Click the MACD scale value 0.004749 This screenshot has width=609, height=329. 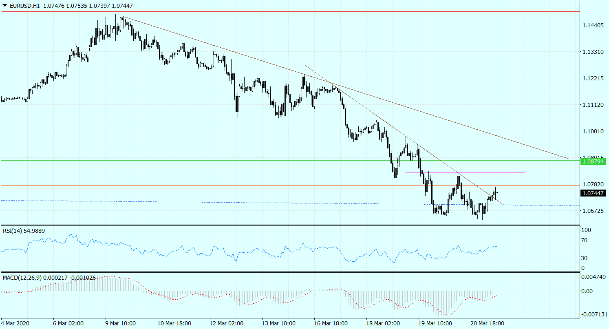point(594,277)
